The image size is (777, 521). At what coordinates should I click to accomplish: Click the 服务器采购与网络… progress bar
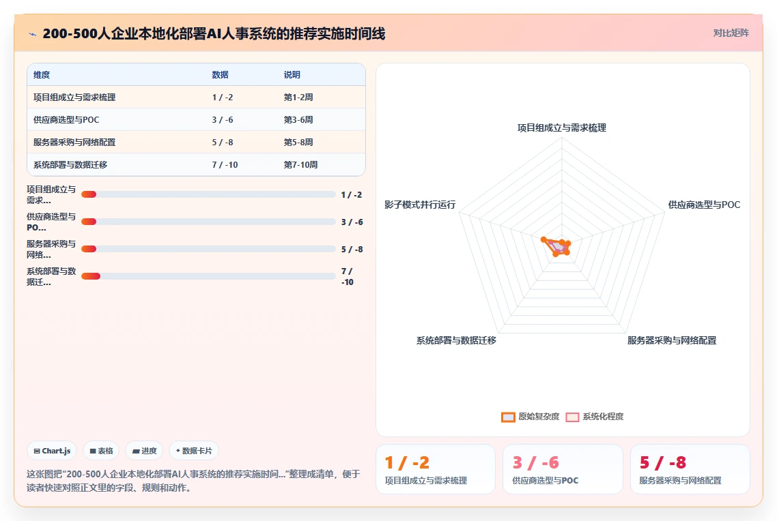pos(209,249)
